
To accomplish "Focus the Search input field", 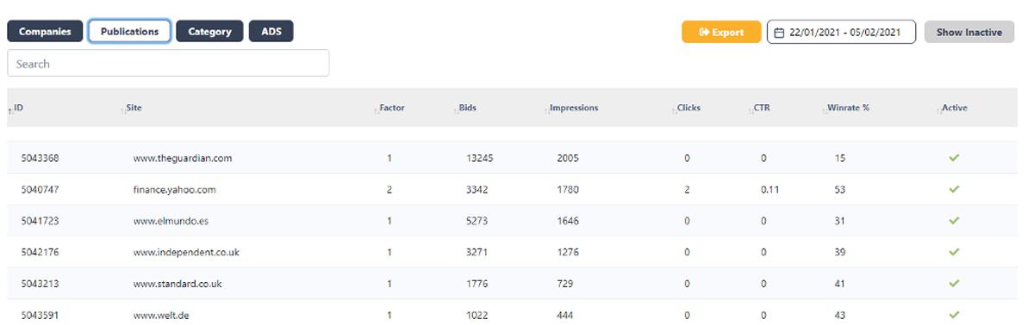I will click(168, 63).
